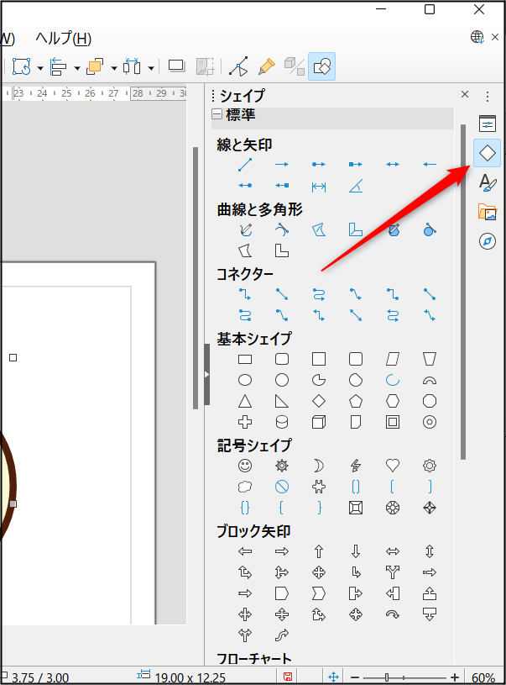Choose the Chevron block arrow shape
The height and width of the screenshot is (685, 506).
319,593
